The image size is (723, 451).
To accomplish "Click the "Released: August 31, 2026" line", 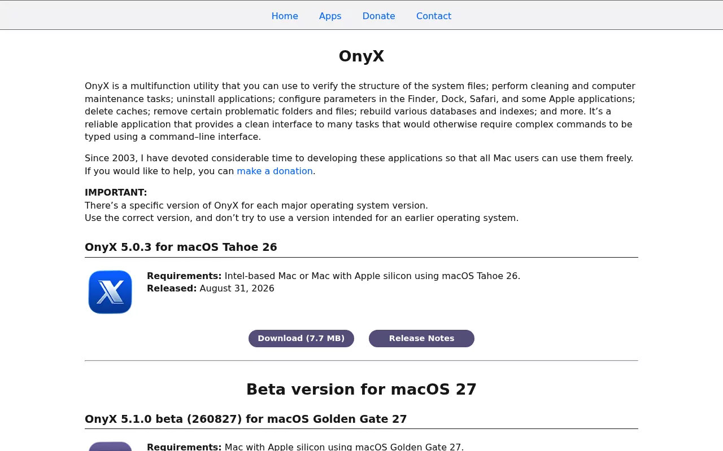I will pyautogui.click(x=211, y=288).
